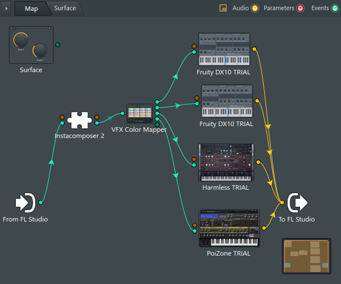Click the Surface node's green output port
341x284 pixels.
point(57,44)
